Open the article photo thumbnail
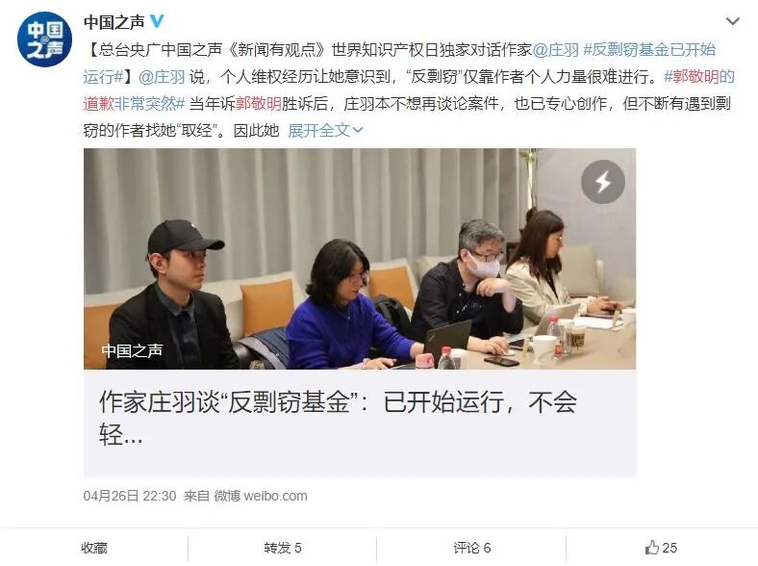 point(360,259)
